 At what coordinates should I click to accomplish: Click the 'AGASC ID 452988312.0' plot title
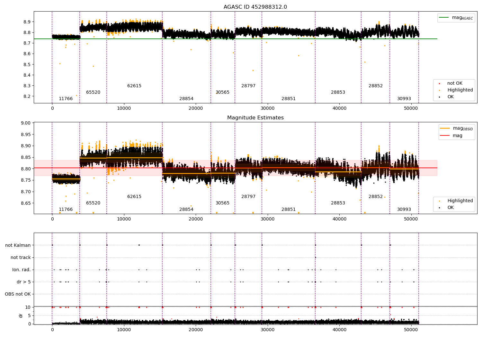tap(255, 7)
